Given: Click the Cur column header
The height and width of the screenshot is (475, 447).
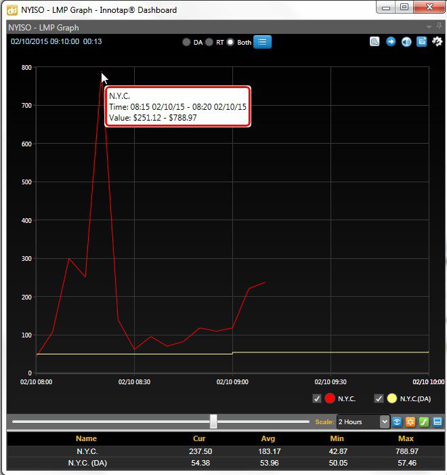Looking at the screenshot, I should [199, 438].
